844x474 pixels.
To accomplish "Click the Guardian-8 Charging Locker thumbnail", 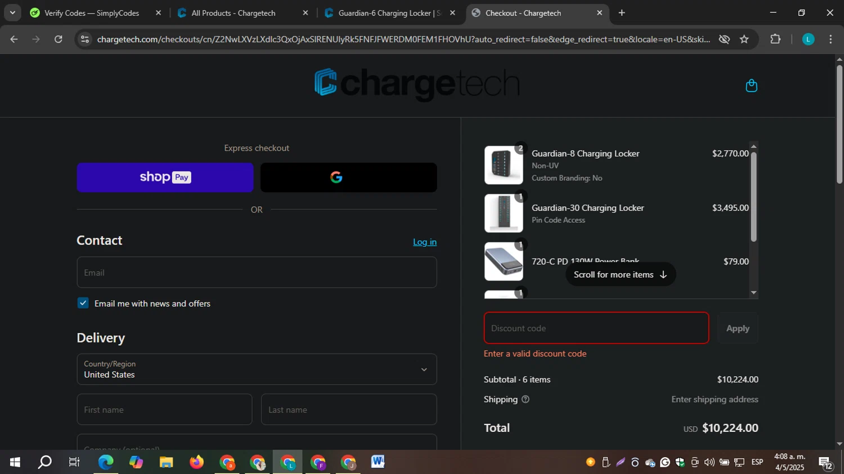I will tap(504, 165).
